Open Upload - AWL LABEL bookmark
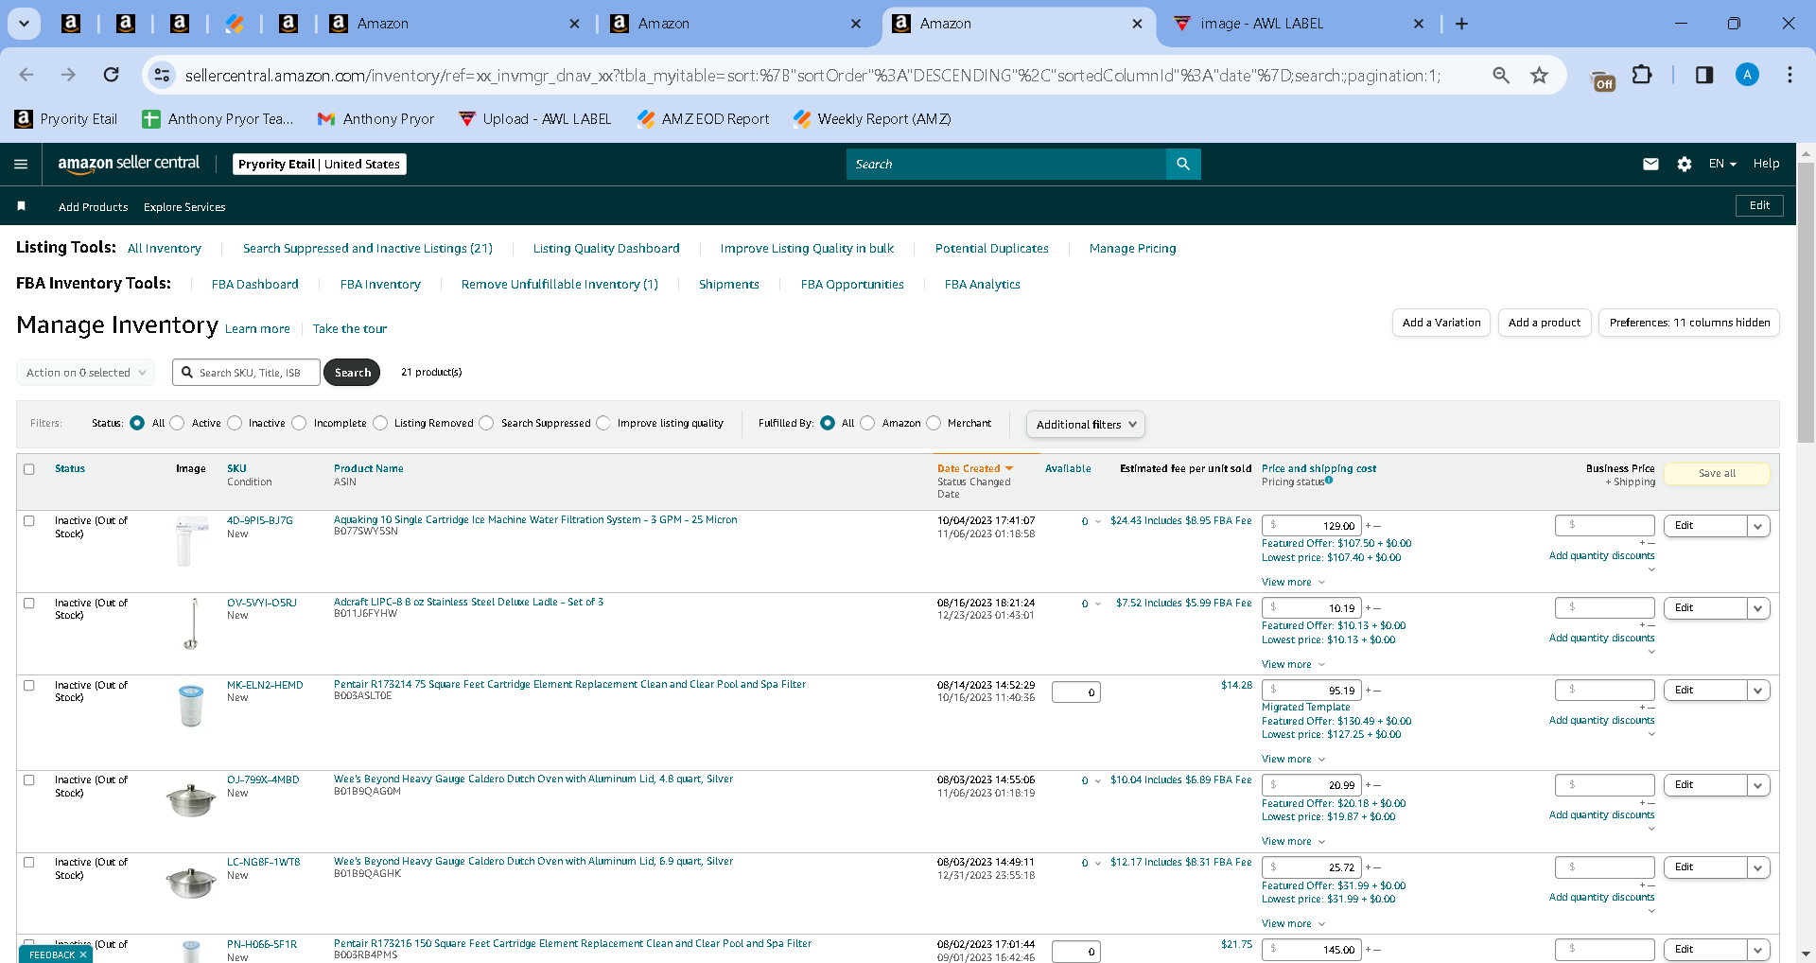 point(534,118)
